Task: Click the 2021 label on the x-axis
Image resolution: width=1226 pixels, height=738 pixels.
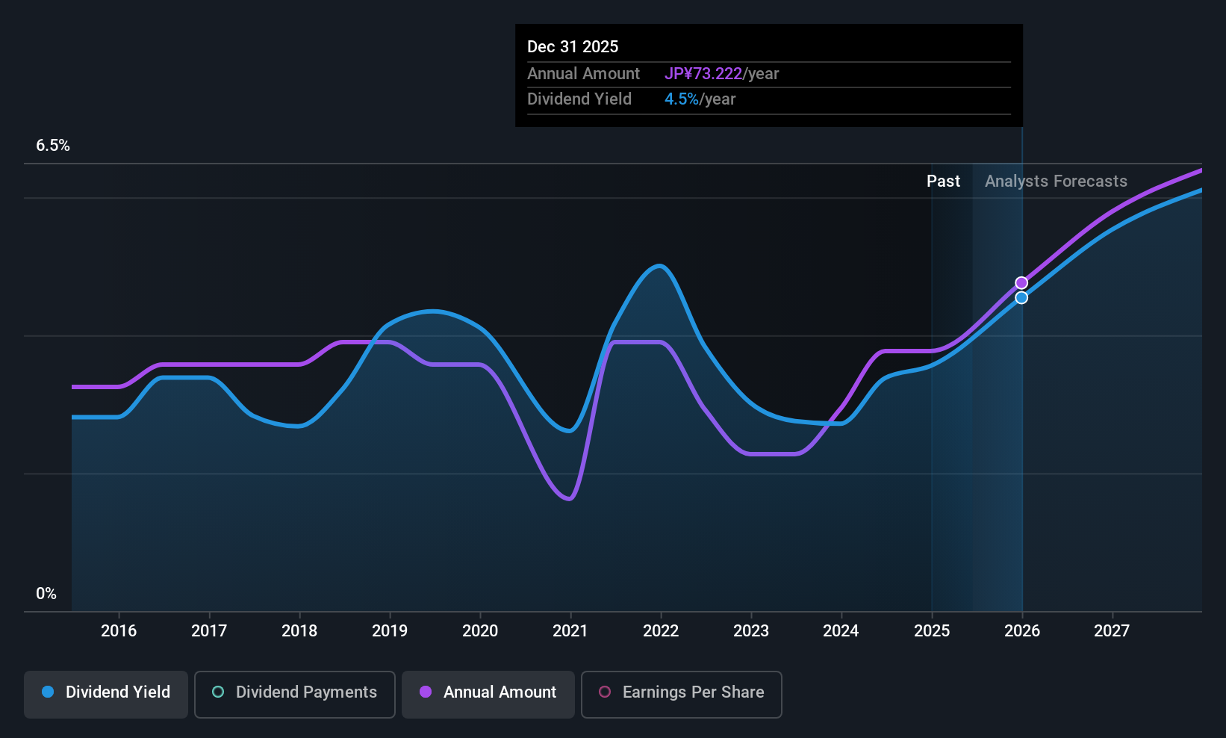Action: click(570, 631)
